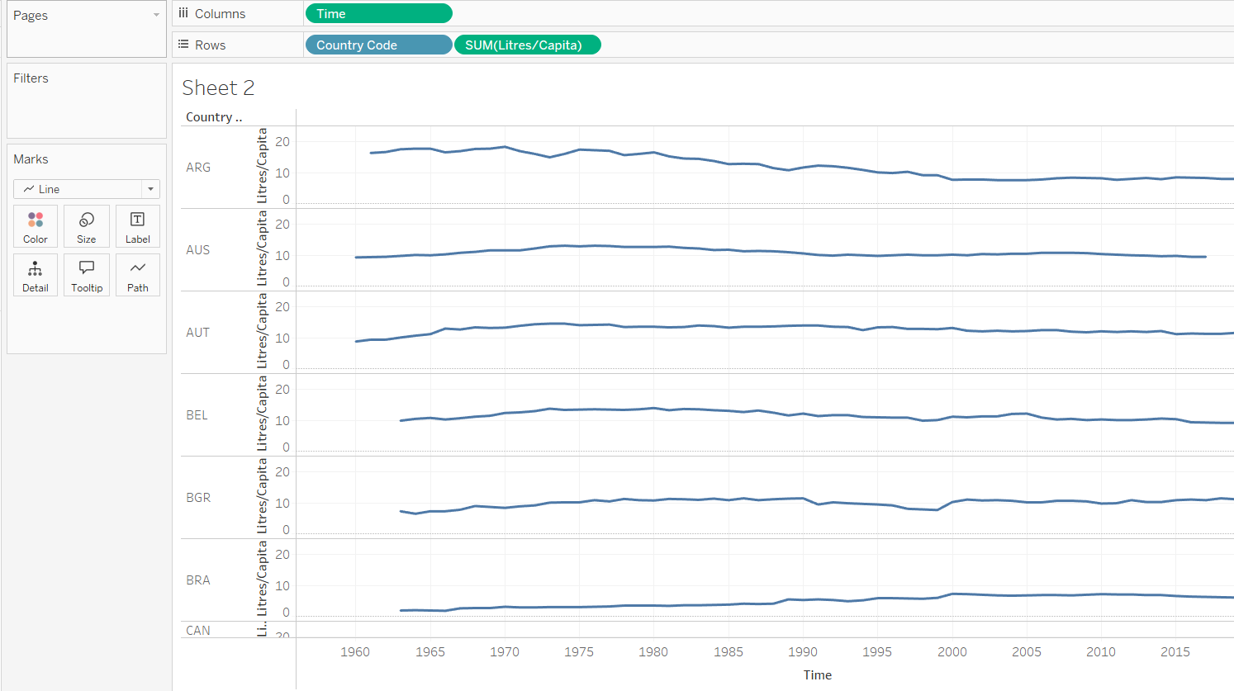Open the Detail marks card

click(x=36, y=275)
